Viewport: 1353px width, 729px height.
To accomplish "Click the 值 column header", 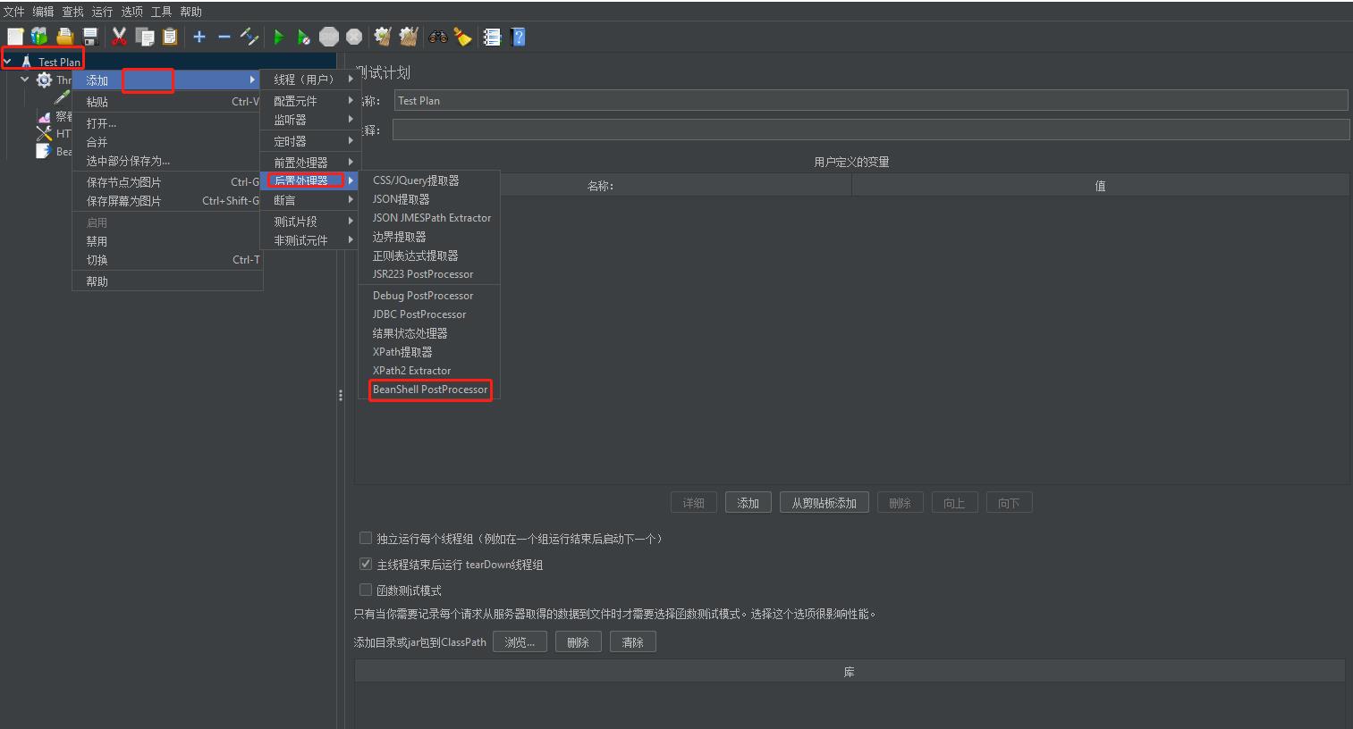I will pos(1101,186).
